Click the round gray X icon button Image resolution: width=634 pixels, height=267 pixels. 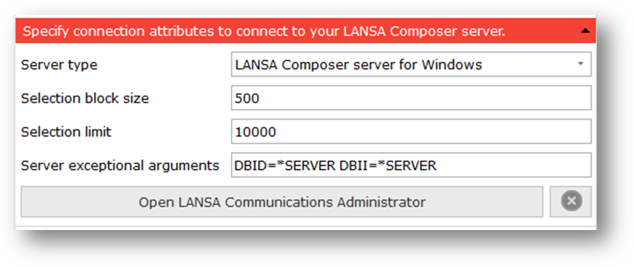point(571,201)
